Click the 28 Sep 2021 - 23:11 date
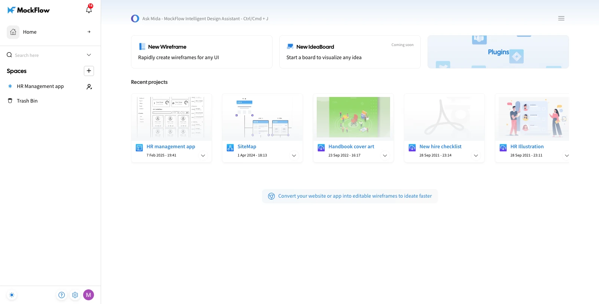This screenshot has width=599, height=304. (x=526, y=155)
